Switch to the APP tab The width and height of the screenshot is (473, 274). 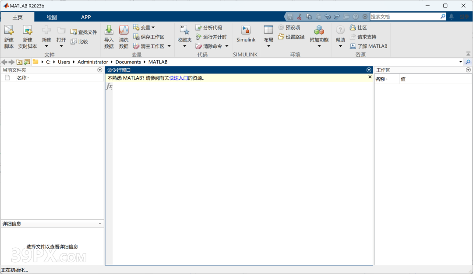click(x=86, y=17)
